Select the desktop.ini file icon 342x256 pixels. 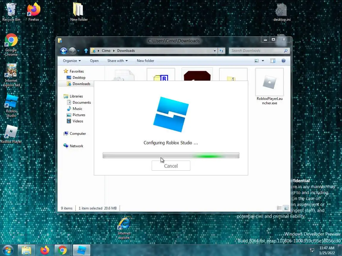(282, 12)
